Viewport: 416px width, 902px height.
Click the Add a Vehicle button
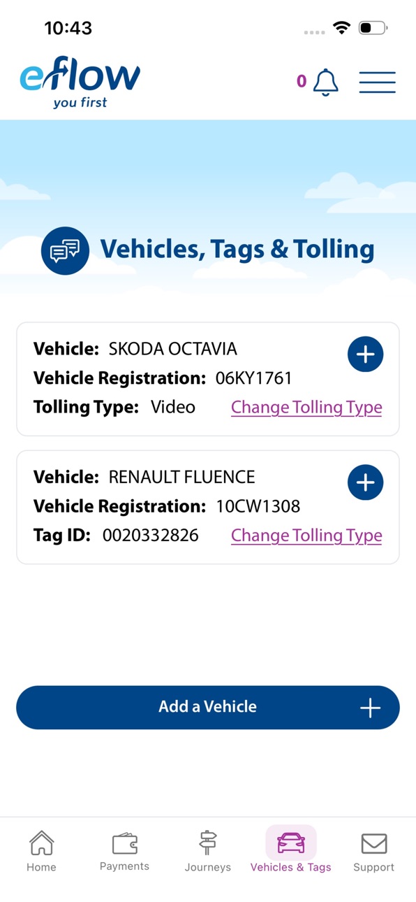pos(208,707)
